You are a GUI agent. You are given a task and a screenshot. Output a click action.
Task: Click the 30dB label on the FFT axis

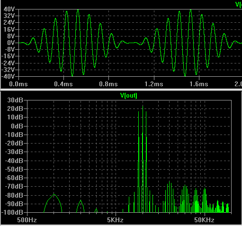pos(15,100)
